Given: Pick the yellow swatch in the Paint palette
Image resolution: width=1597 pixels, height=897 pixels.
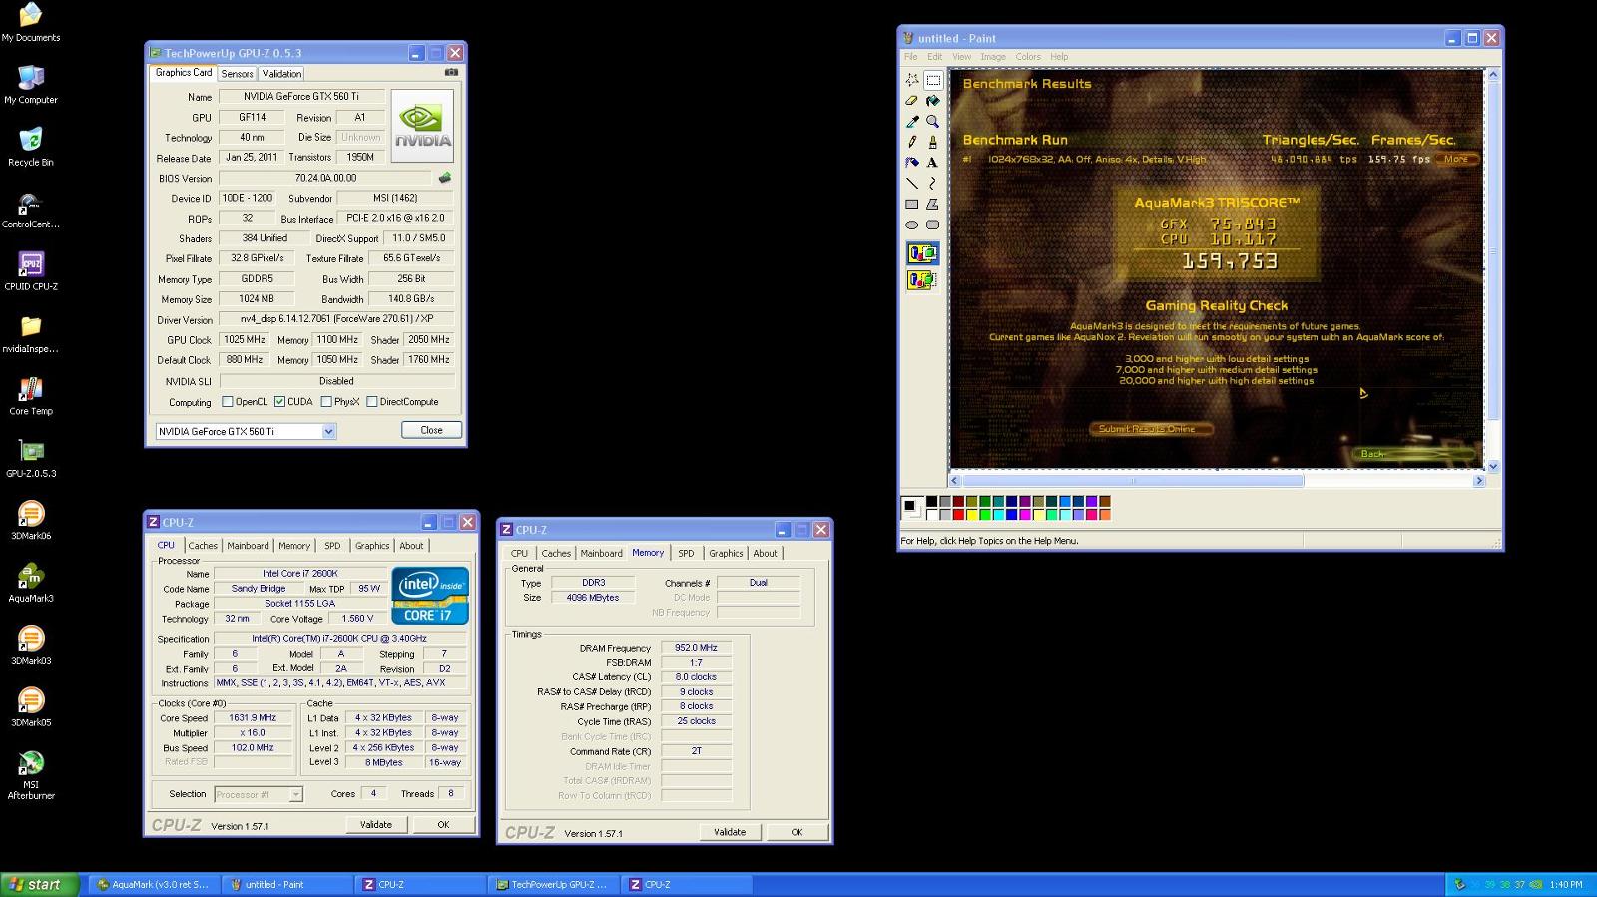Looking at the screenshot, I should click(x=971, y=515).
